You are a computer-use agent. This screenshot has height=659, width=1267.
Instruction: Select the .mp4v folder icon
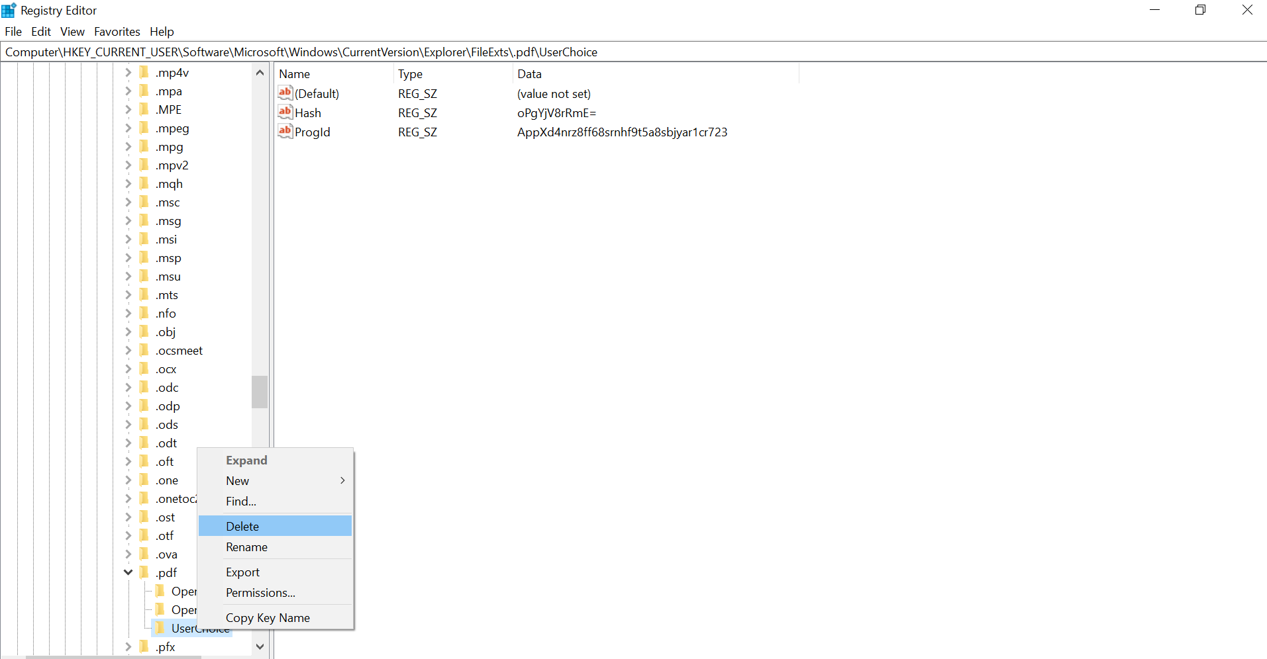tap(144, 72)
